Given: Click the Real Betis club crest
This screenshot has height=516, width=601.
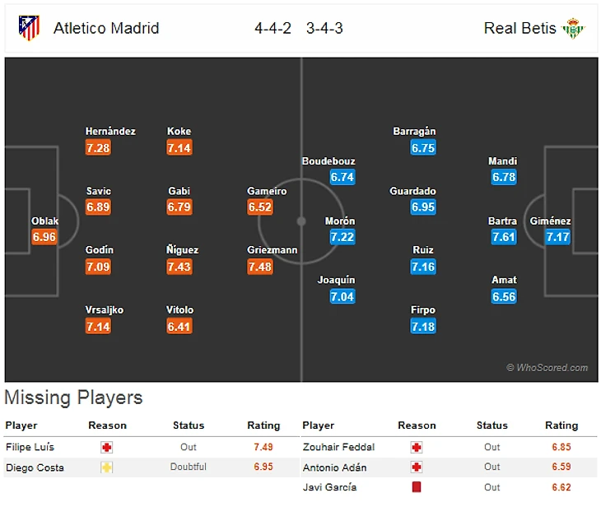Looking at the screenshot, I should coord(573,28).
